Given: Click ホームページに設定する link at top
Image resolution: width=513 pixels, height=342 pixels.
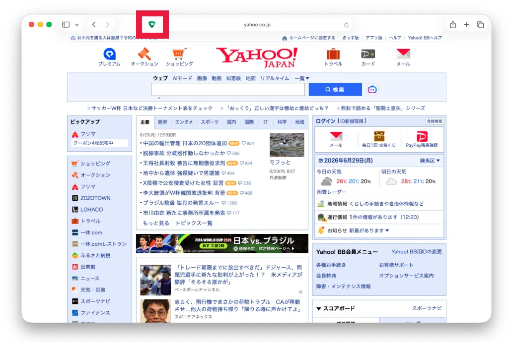Looking at the screenshot, I should click(x=312, y=38).
